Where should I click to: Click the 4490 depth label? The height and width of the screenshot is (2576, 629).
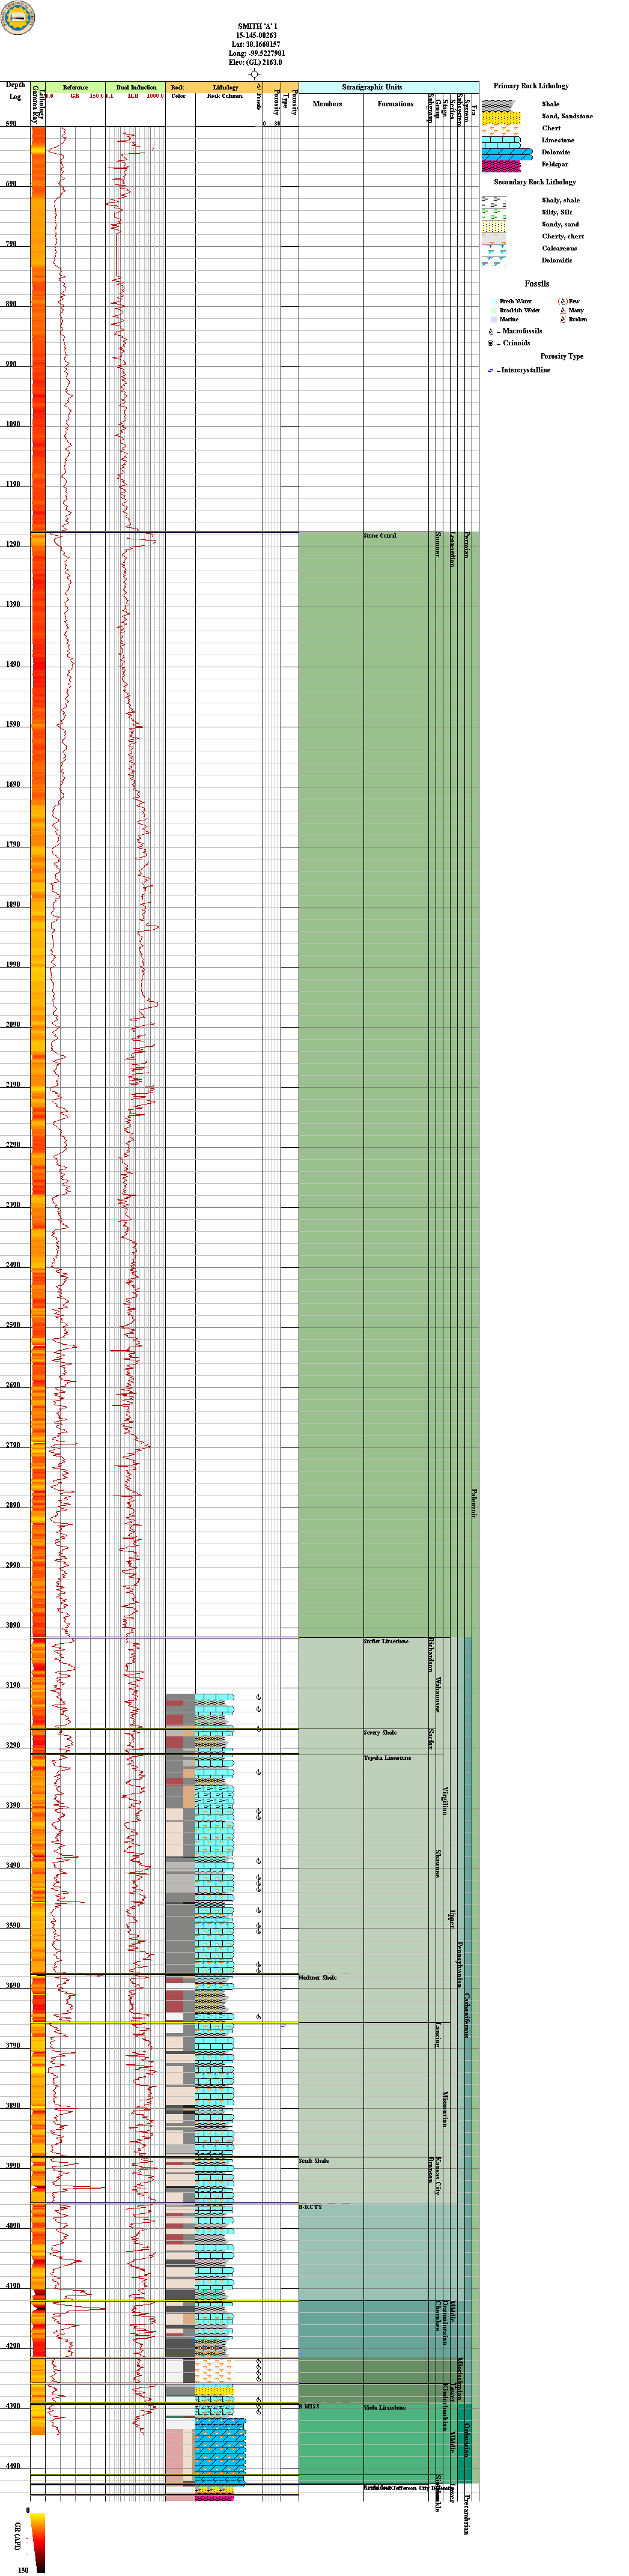[12, 2466]
